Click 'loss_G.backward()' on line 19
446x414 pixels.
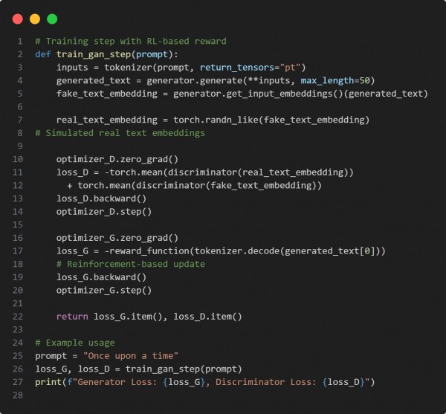101,277
